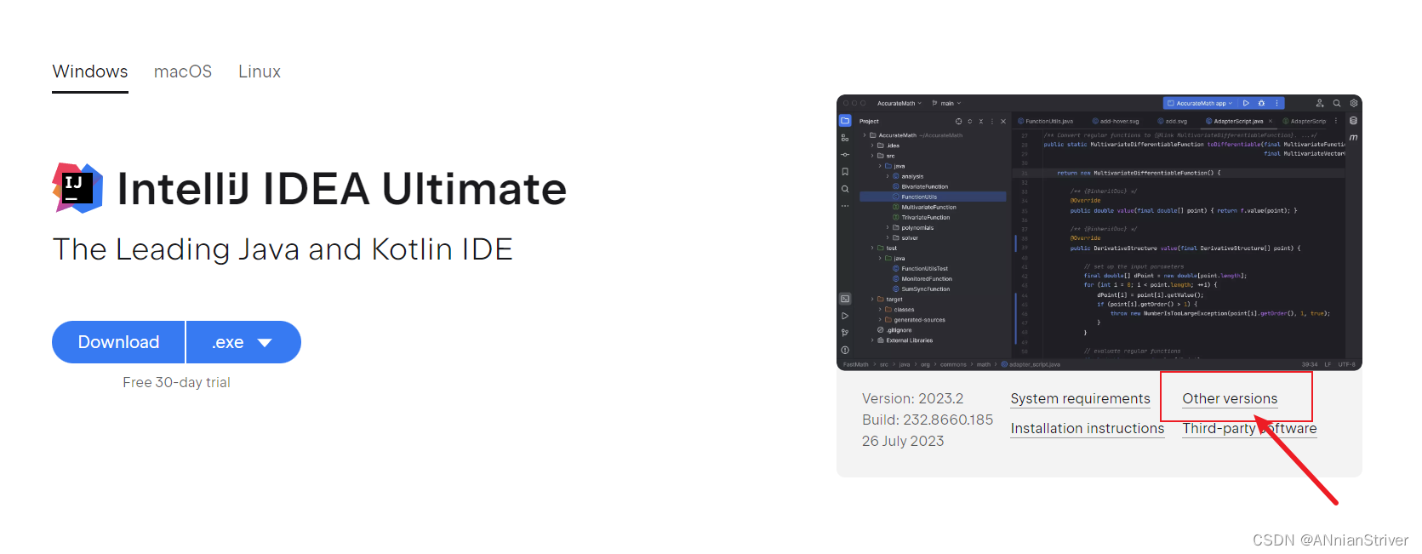Select AdapterScript.java editor tab
The image size is (1422, 554).
(1238, 122)
